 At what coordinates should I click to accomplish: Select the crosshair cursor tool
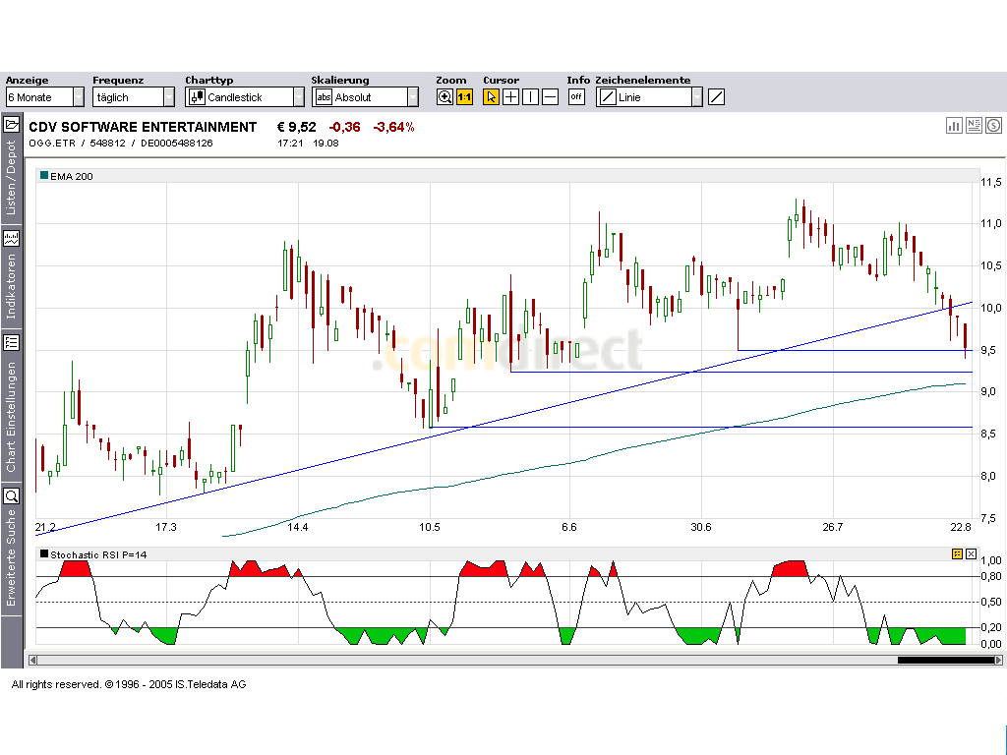point(511,97)
